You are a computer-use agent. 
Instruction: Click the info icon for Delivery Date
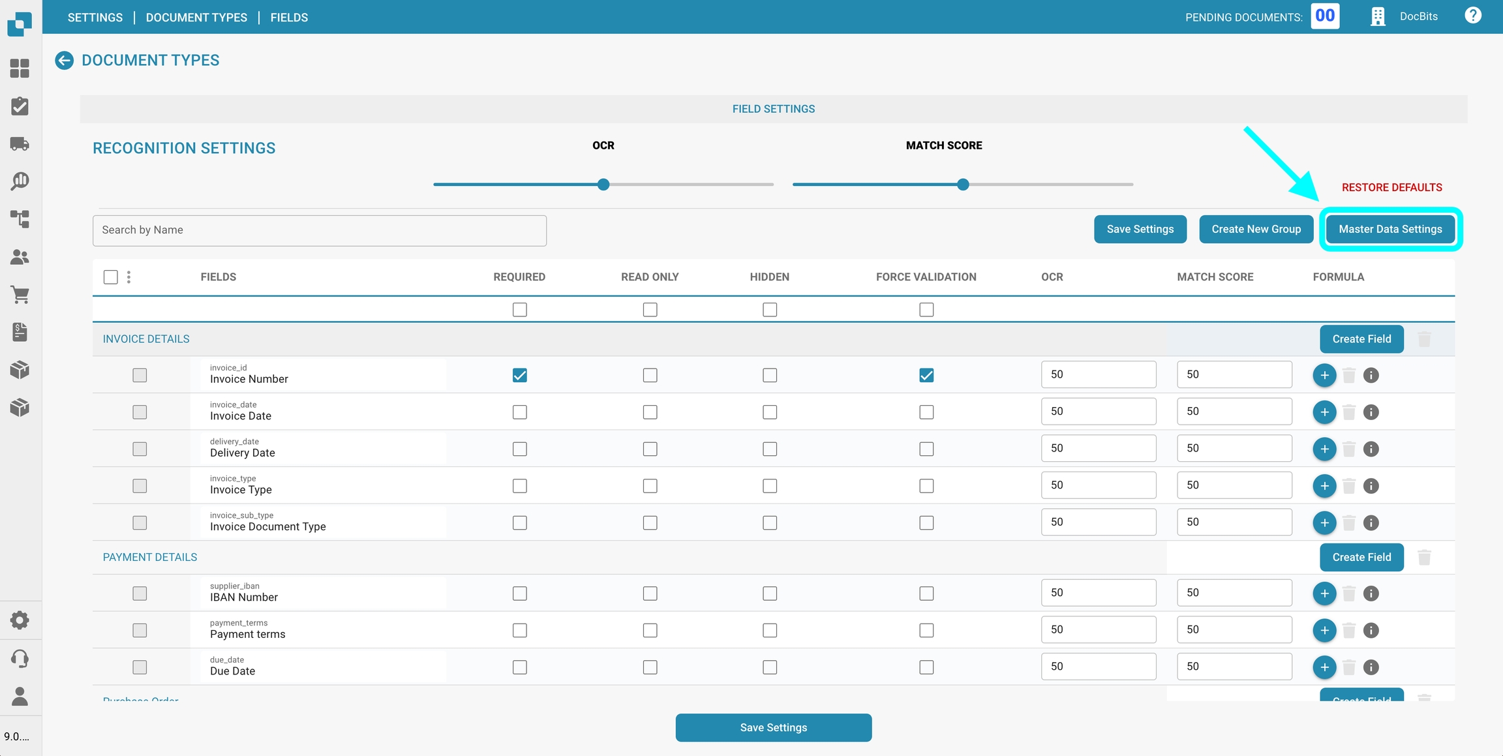click(1371, 449)
